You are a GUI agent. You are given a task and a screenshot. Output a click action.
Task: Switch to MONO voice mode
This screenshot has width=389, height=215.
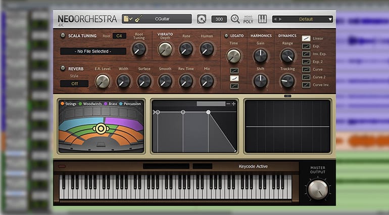[248, 17]
